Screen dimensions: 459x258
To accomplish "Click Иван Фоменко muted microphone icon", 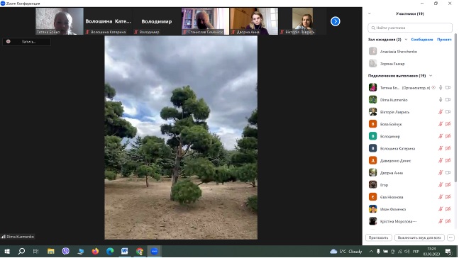I will pos(441,209).
